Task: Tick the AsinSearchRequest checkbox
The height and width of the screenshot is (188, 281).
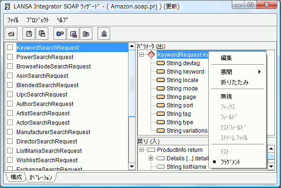Action: 10,75
